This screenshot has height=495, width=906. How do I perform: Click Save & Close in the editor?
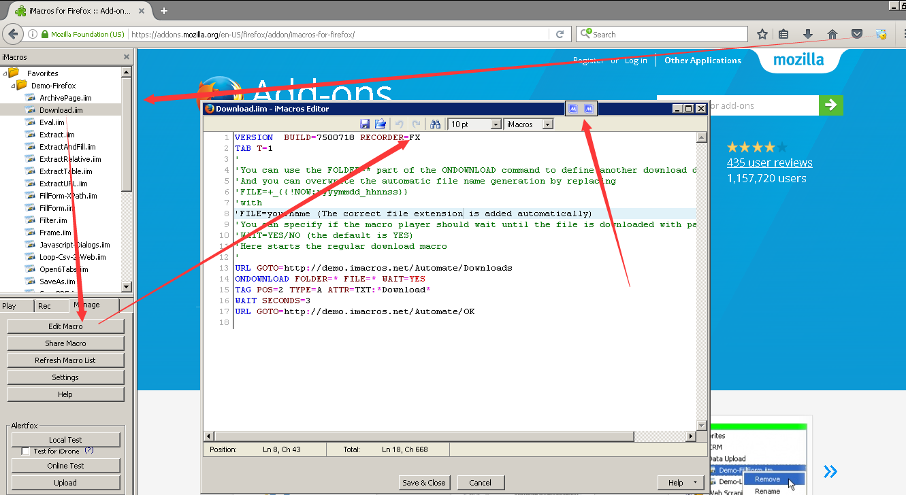[424, 483]
